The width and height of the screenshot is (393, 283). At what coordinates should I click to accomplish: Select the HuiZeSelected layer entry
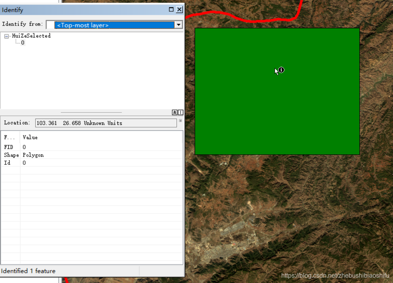coord(31,36)
